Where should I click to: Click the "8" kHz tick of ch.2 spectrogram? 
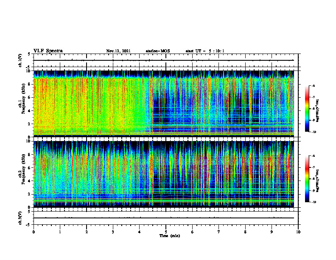(30, 155)
